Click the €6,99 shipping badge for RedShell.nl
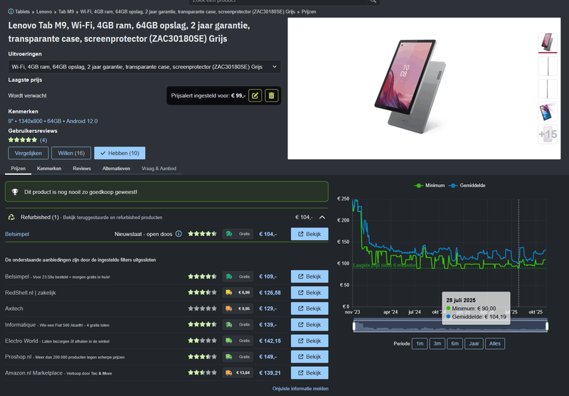569x396 pixels. 238,293
